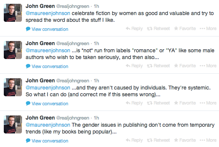Retweet the tweet about 'romance' or 'YA' labels
Viewport: 219px width, 147px height.
tap(158, 66)
